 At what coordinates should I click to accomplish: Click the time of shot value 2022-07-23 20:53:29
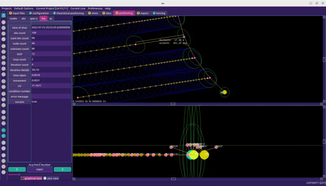pos(51,27)
